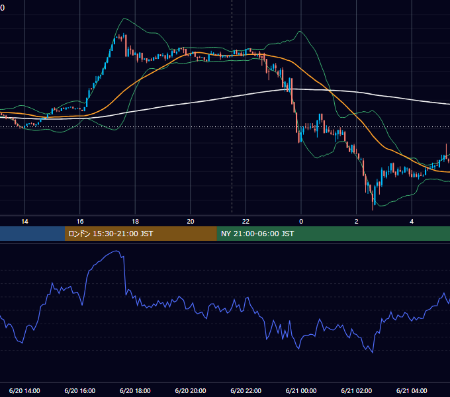Click the 18 hour label on price chart axis
The height and width of the screenshot is (397, 450).
click(135, 221)
